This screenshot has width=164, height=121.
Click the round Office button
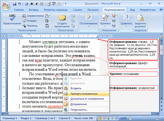[6, 6]
